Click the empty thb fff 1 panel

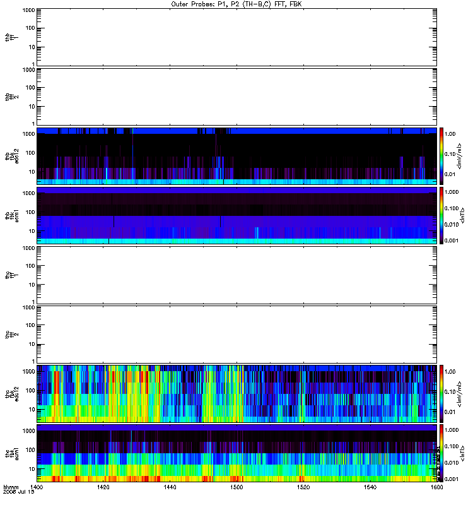pos(237,37)
